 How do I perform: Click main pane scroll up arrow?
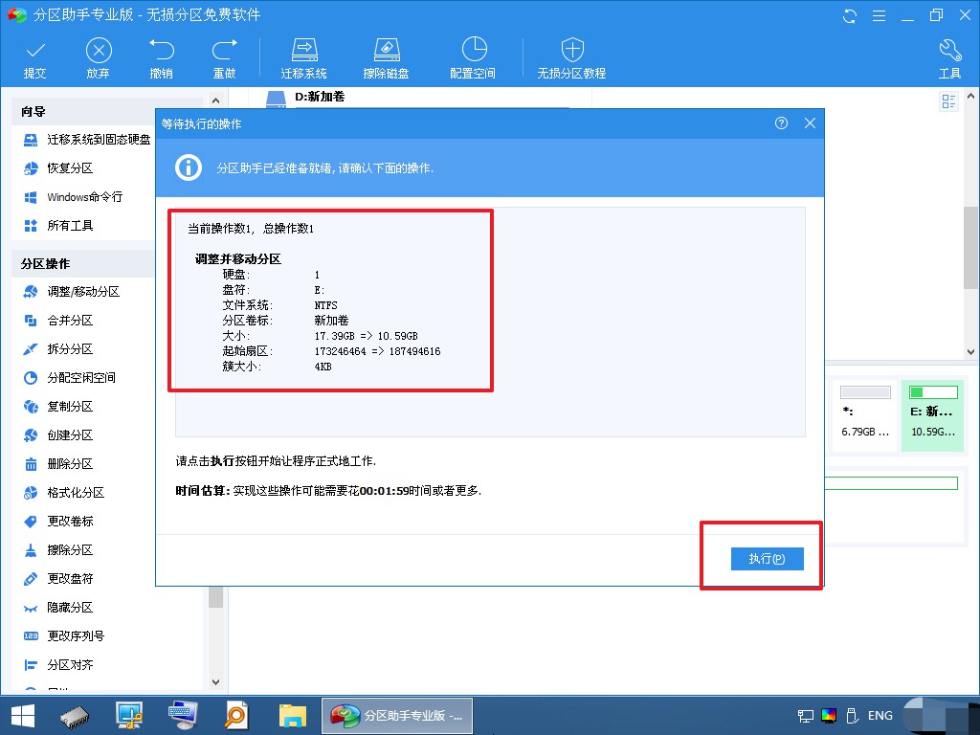pyautogui.click(x=970, y=97)
